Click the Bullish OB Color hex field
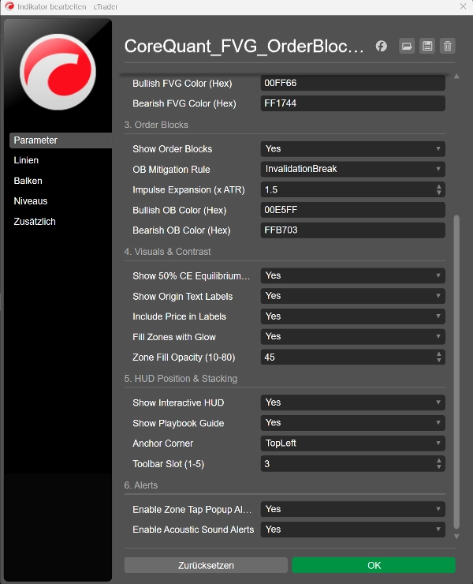The height and width of the screenshot is (584, 473). pyautogui.click(x=353, y=210)
